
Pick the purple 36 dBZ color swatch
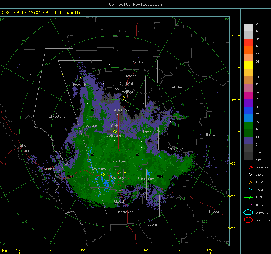point(248,103)
